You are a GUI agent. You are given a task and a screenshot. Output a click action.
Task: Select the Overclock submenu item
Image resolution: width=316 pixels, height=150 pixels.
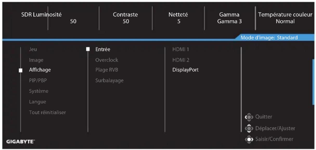[x=107, y=60]
